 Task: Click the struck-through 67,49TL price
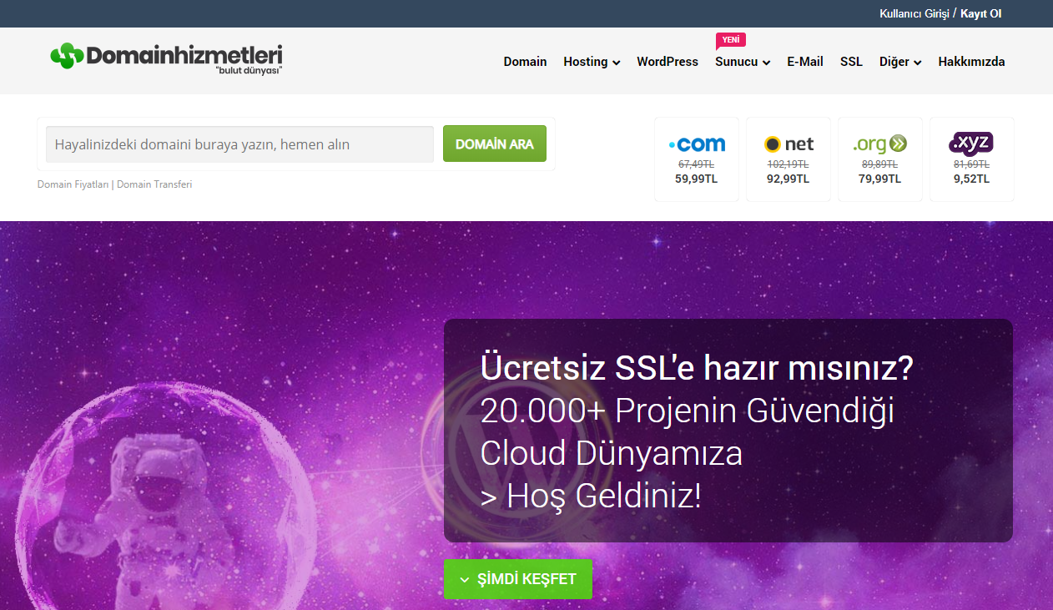(x=697, y=165)
